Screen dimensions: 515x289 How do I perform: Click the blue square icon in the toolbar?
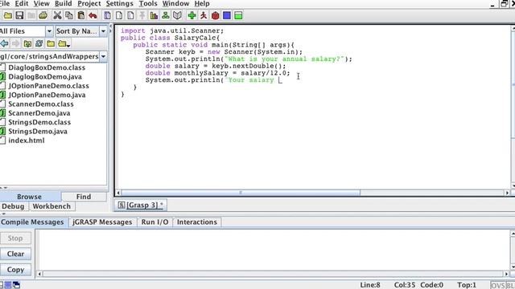[x=227, y=15]
